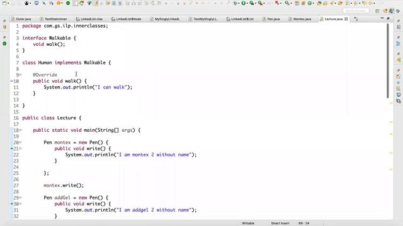Click the green circle icon in left sidebar
This screenshot has width=403, height=226.
pos(4,43)
